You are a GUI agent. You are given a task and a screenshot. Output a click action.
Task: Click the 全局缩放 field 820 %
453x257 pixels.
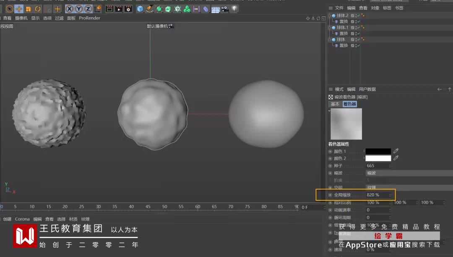click(x=378, y=195)
